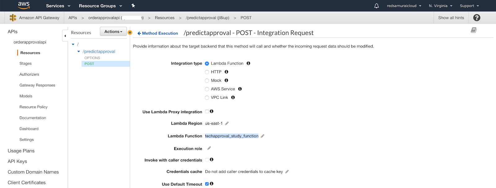Edit Lambda Region with pencil icon
The image size is (496, 188).
(x=227, y=123)
